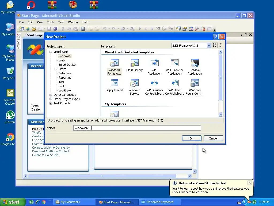Open the µTorrent desktop shortcut

point(10,117)
